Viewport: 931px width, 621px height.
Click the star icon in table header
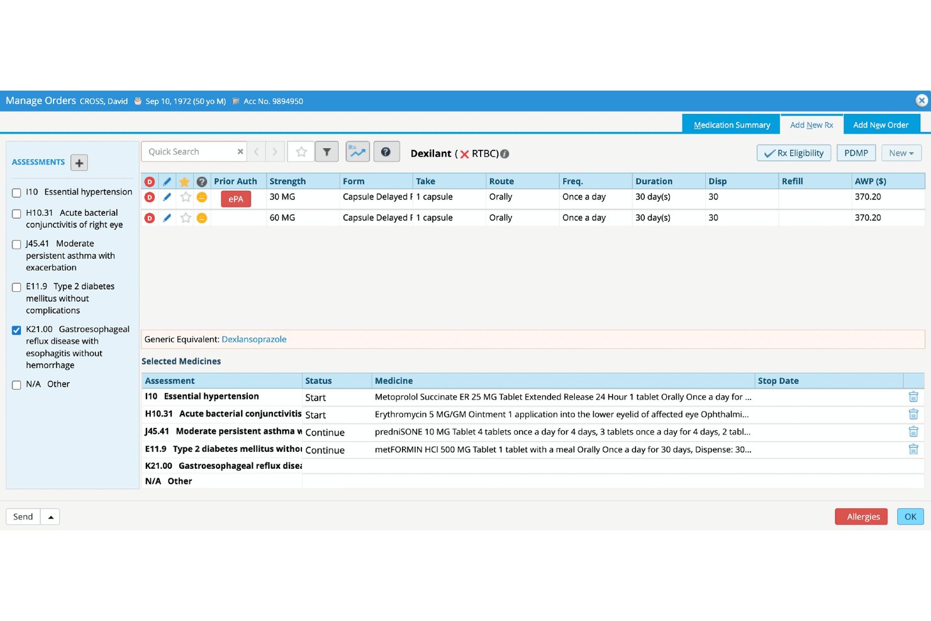184,181
